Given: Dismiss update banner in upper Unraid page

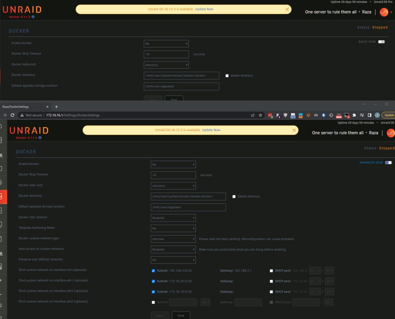Looking at the screenshot, I should pos(287,9).
